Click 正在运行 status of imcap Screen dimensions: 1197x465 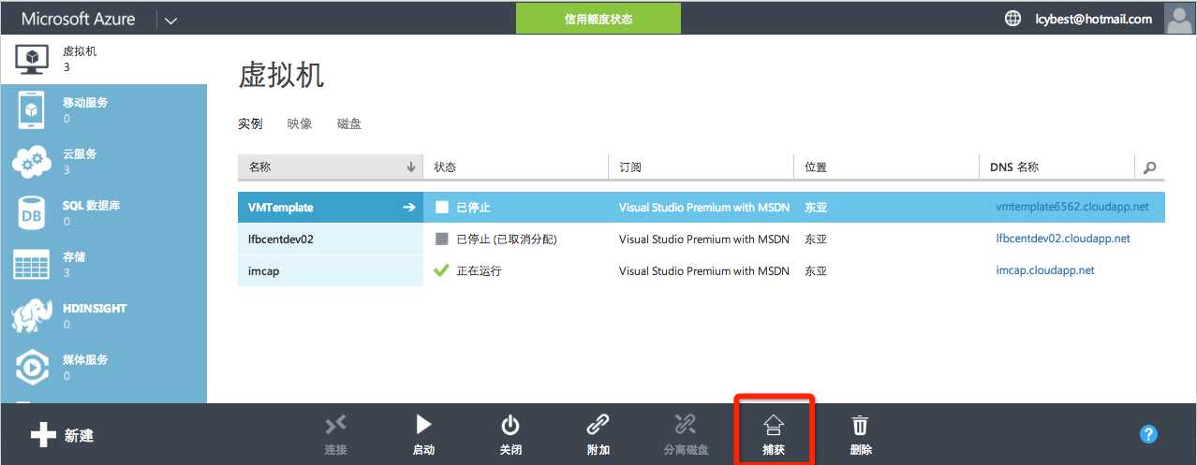tap(479, 271)
